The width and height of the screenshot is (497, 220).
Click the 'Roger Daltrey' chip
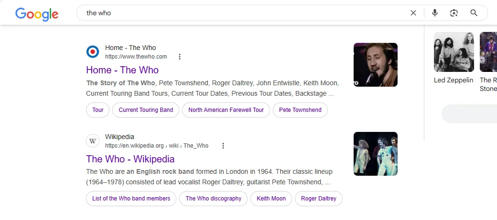(319, 199)
